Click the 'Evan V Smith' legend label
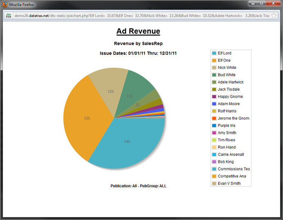 229,184
